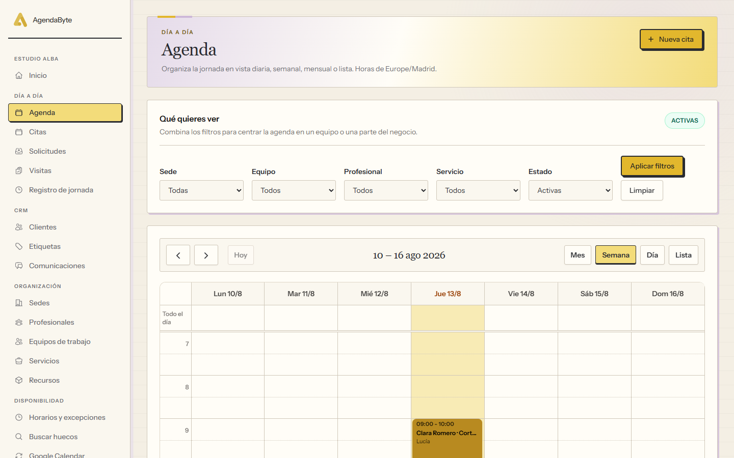Open Clientes in the sidebar

point(65,227)
